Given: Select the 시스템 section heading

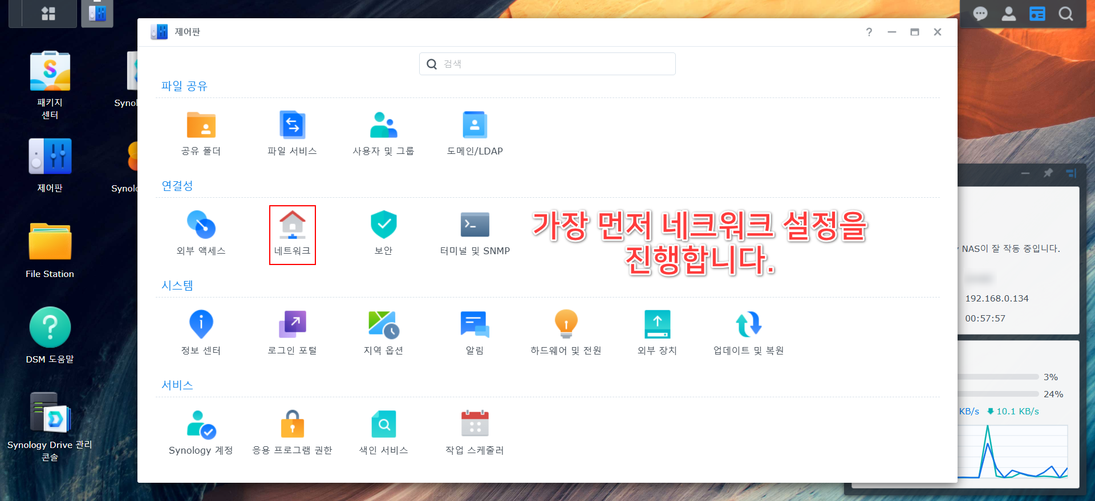Looking at the screenshot, I should tap(177, 286).
